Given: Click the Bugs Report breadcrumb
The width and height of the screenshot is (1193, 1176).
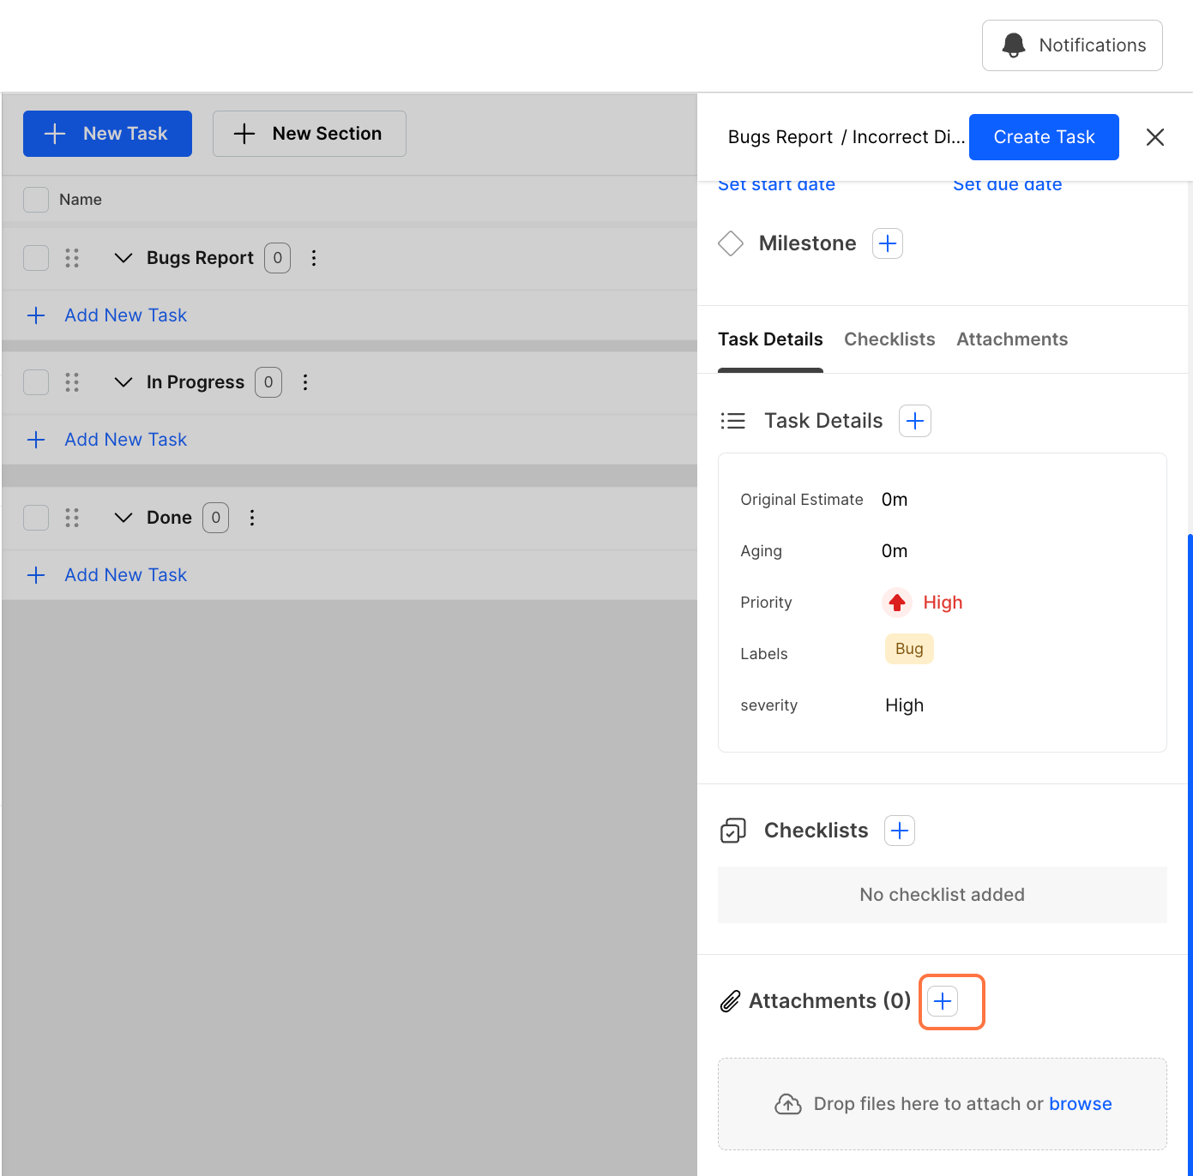Looking at the screenshot, I should coord(780,137).
